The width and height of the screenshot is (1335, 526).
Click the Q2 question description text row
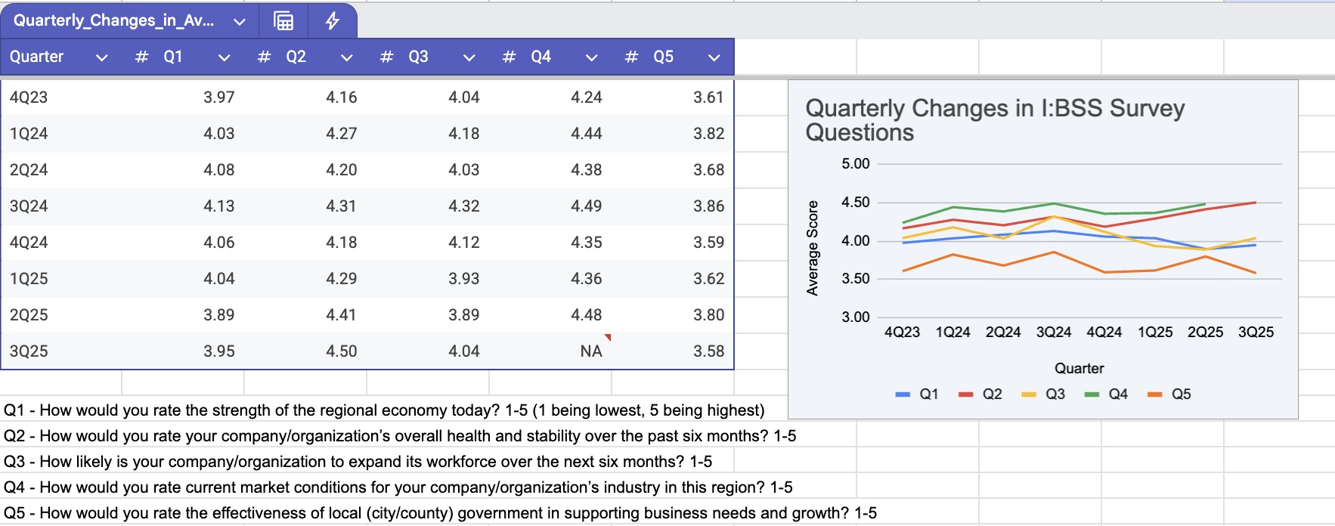click(399, 436)
